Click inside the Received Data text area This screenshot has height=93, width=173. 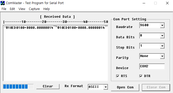[56, 53]
